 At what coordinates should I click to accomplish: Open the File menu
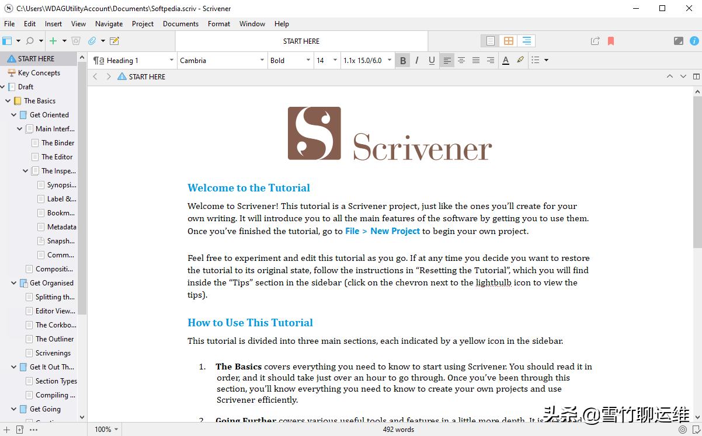[9, 24]
